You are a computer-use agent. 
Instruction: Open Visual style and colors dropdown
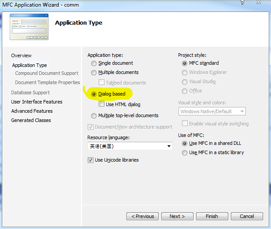[x=212, y=111]
